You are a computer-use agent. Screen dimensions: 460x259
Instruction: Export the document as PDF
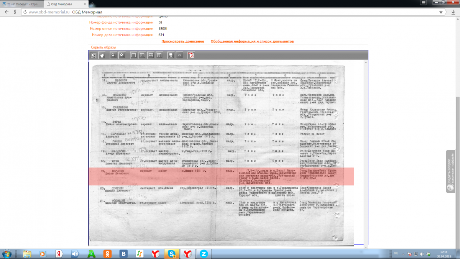(191, 55)
